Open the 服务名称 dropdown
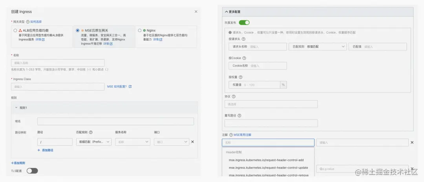424x182 pixels. pos(133,142)
